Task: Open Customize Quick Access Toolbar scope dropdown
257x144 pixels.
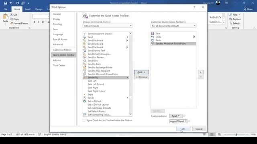Action: tap(173, 26)
